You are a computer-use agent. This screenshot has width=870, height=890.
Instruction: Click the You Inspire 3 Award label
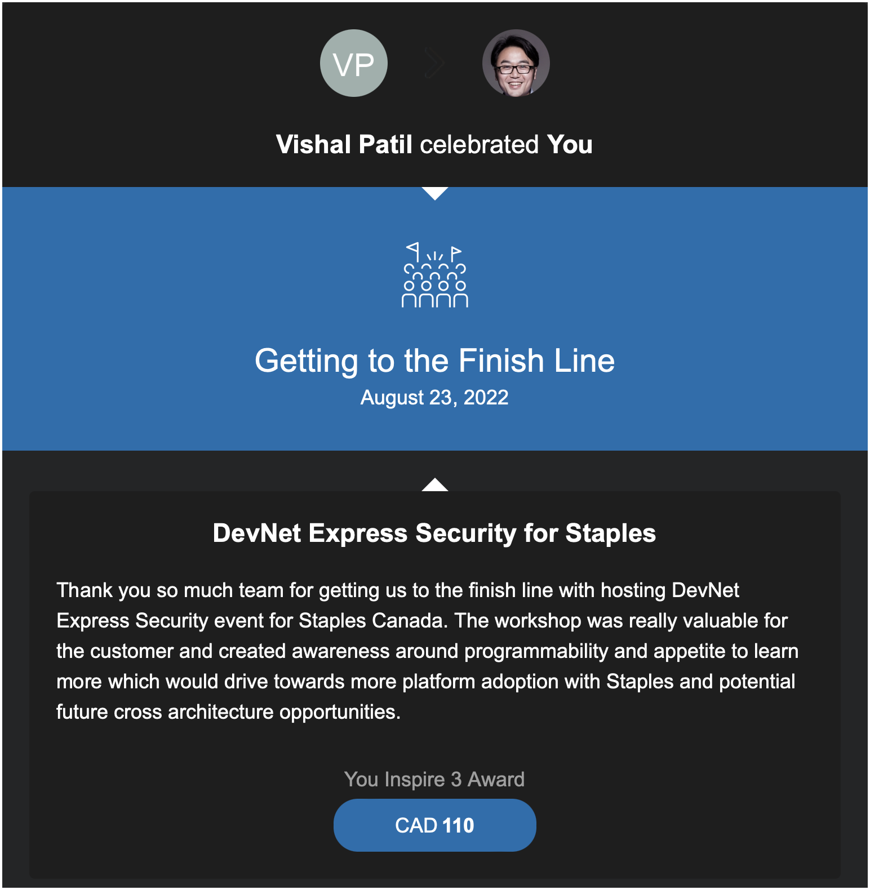point(434,780)
